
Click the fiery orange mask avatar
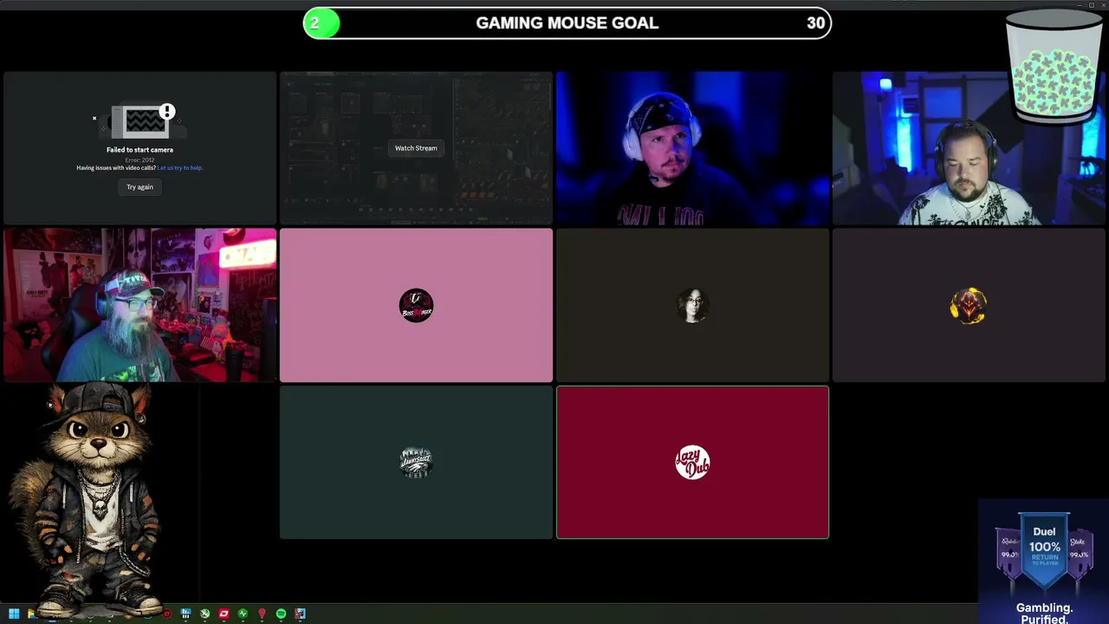pos(969,305)
